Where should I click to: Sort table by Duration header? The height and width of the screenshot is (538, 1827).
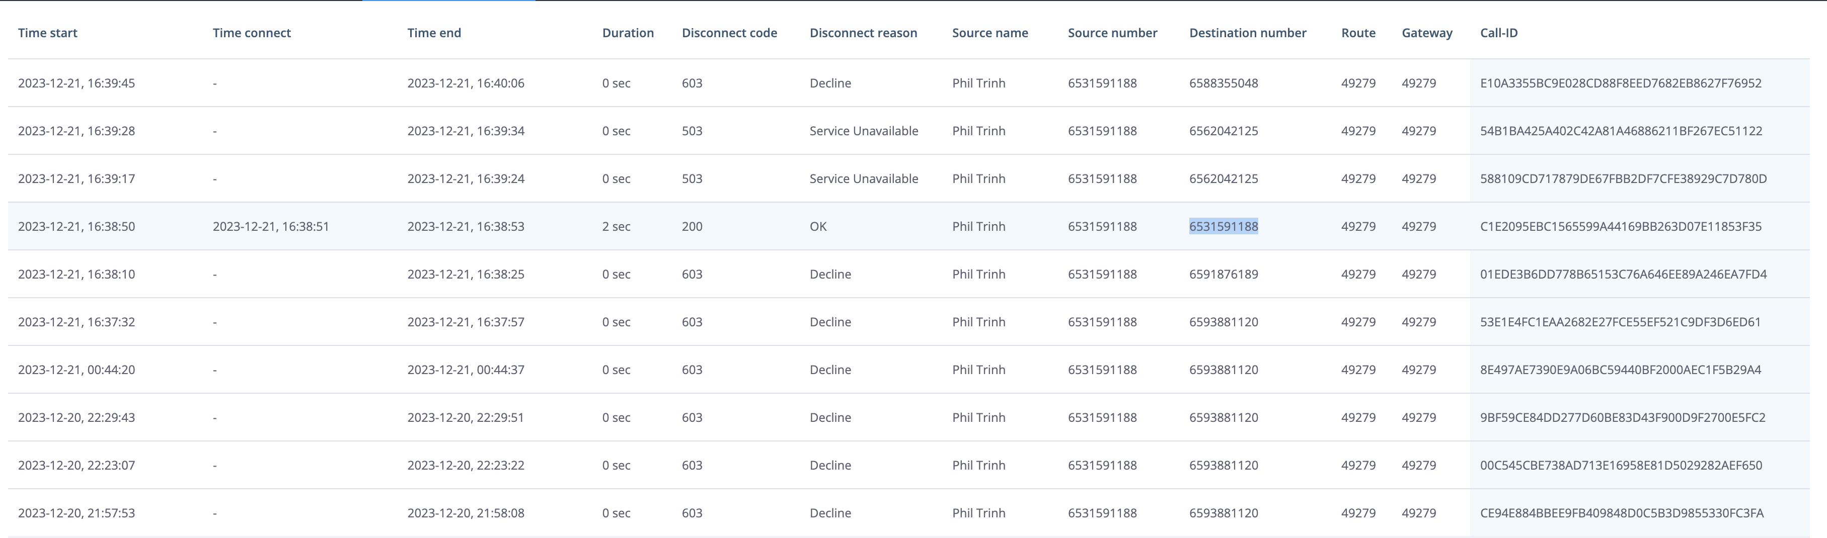click(x=628, y=33)
